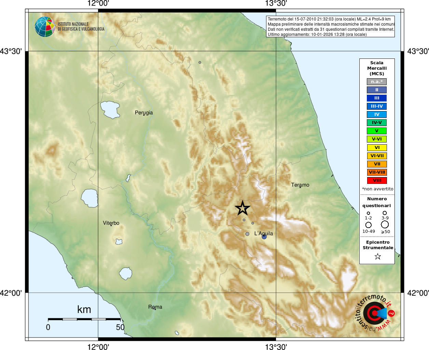Select the orange VII intensity swatch
The height and width of the screenshot is (350, 429).
pos(377,164)
